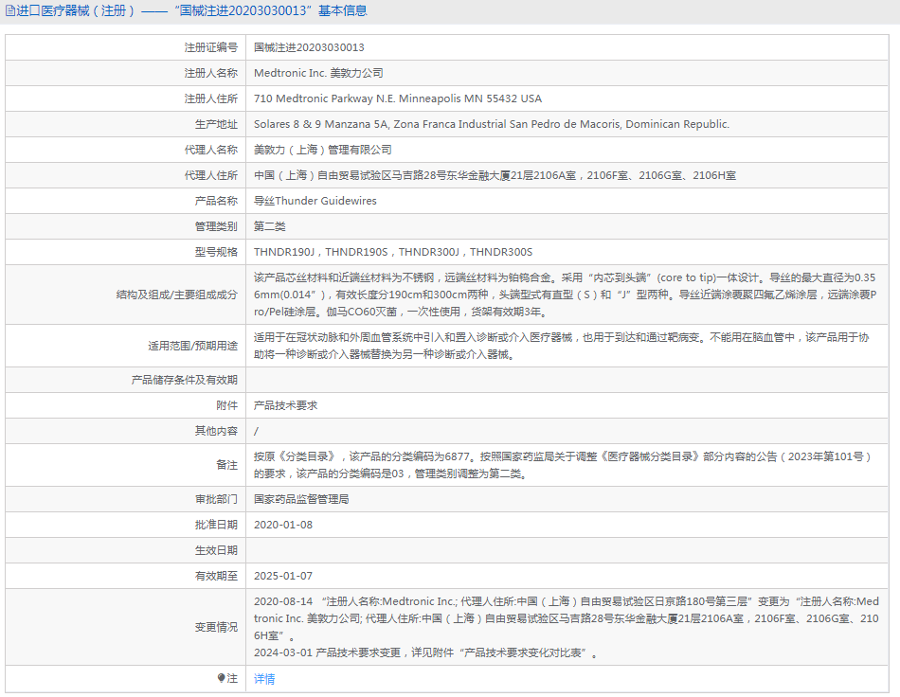Click the 批准日期 label
Screen dimensions: 900x697
coord(216,525)
